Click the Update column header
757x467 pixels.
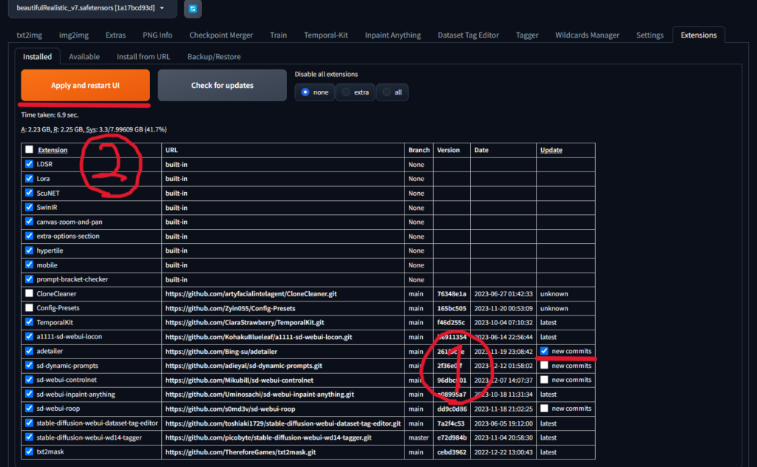click(x=551, y=150)
